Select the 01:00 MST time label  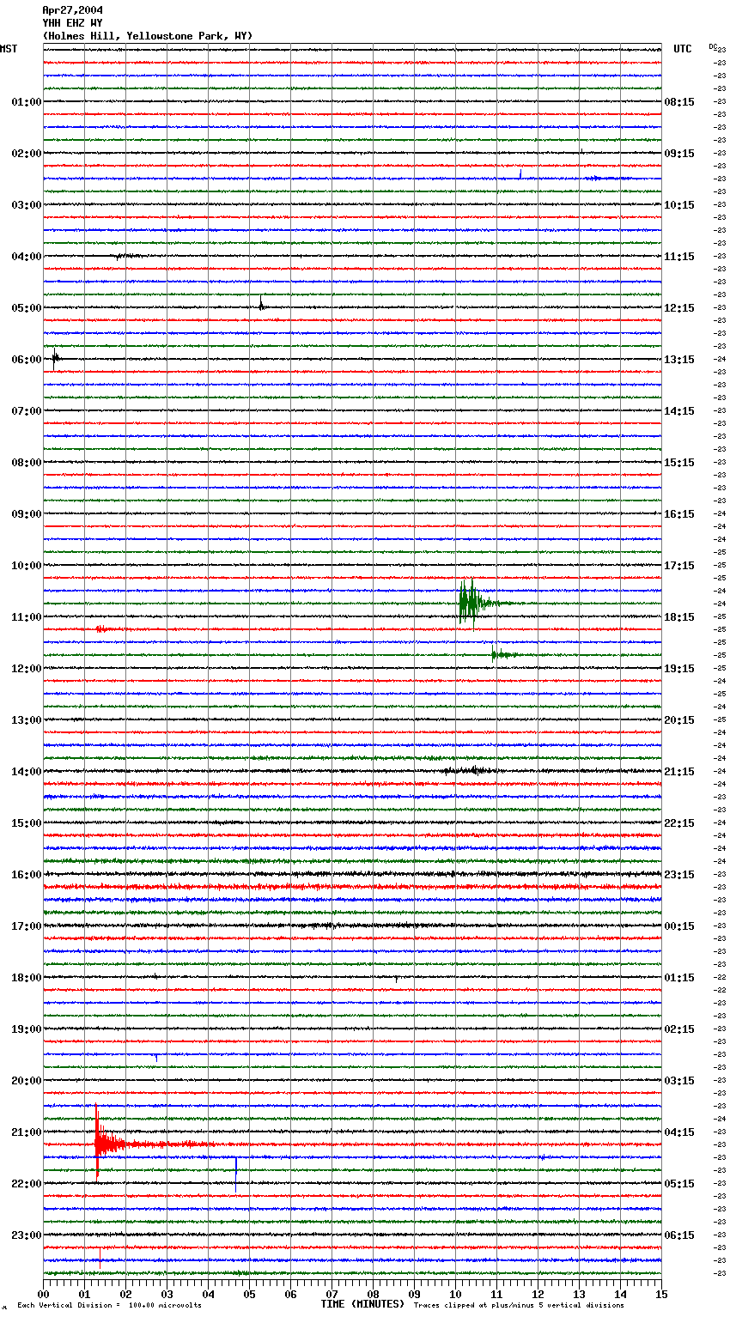27,102
